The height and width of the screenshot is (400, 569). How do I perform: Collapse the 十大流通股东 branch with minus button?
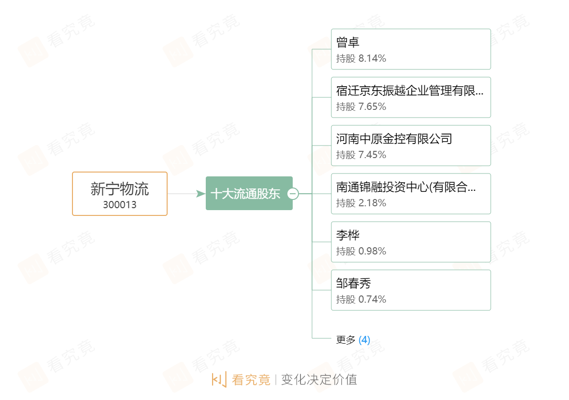[x=293, y=194]
